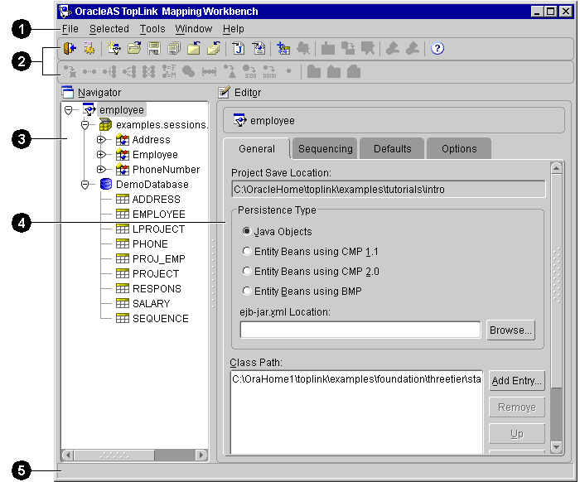Click the 3:00 type conversion mapping icon
The width and height of the screenshot is (580, 482).
pos(249,71)
